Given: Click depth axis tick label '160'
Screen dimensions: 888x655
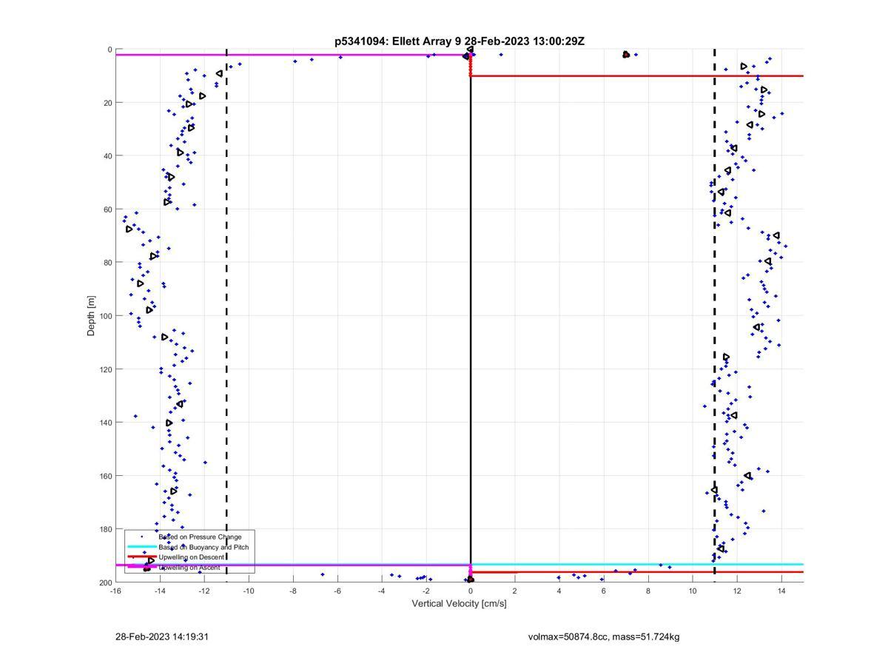Looking at the screenshot, I should click(x=105, y=476).
